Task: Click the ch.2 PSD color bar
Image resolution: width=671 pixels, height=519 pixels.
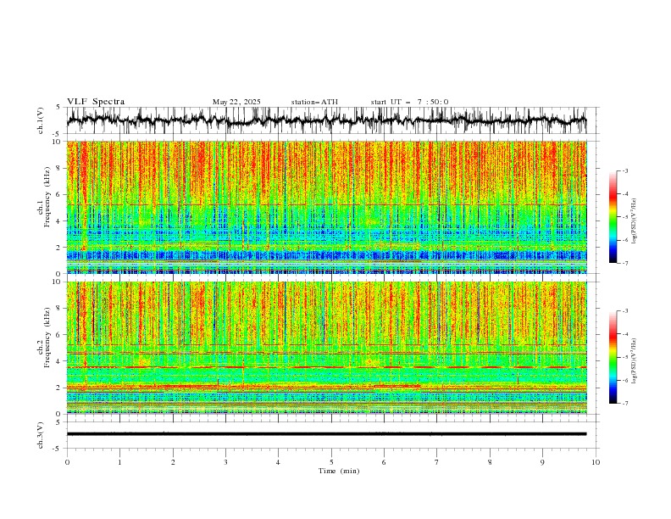Action: [x=613, y=357]
